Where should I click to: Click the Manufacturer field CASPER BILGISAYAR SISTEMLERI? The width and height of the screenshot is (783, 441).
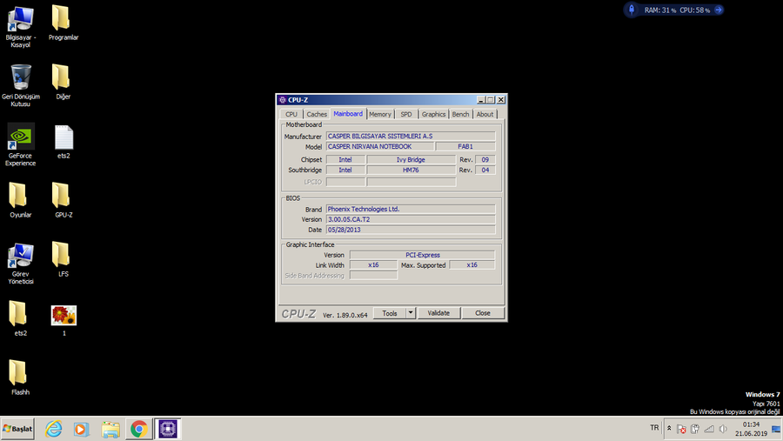point(411,136)
